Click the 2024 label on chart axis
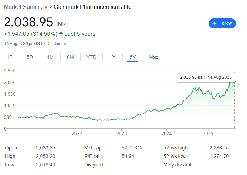Viewport: 247px width, 175px height. click(x=167, y=133)
